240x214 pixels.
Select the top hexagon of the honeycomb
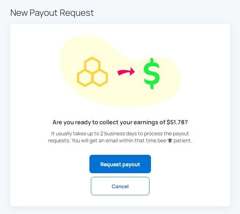pyautogui.click(x=92, y=64)
